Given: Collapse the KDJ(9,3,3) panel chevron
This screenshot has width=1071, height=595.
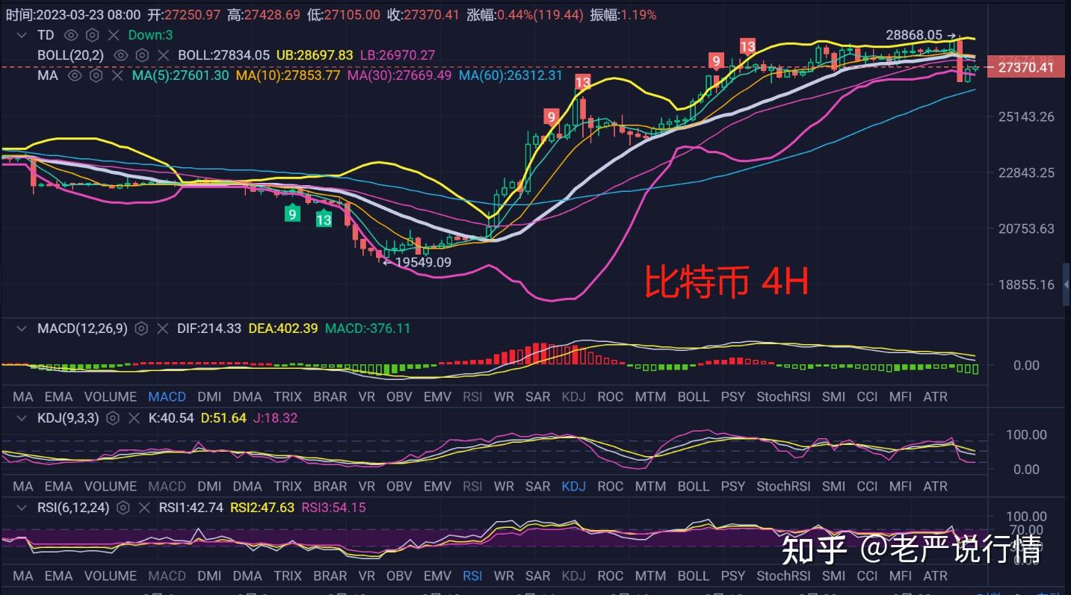Looking at the screenshot, I should (21, 418).
